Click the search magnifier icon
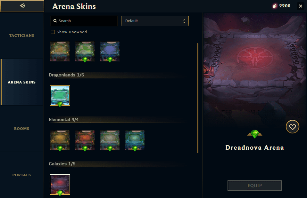Image resolution: width=307 pixels, height=198 pixels. pyautogui.click(x=55, y=21)
